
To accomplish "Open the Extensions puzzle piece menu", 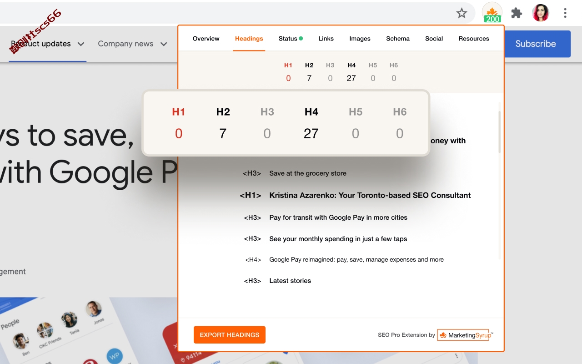I will click(x=517, y=13).
